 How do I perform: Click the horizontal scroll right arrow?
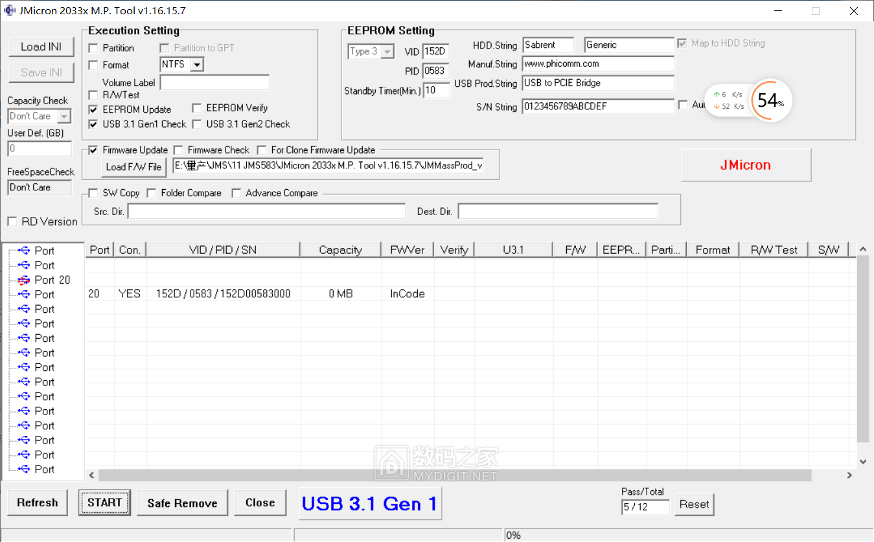pyautogui.click(x=849, y=475)
